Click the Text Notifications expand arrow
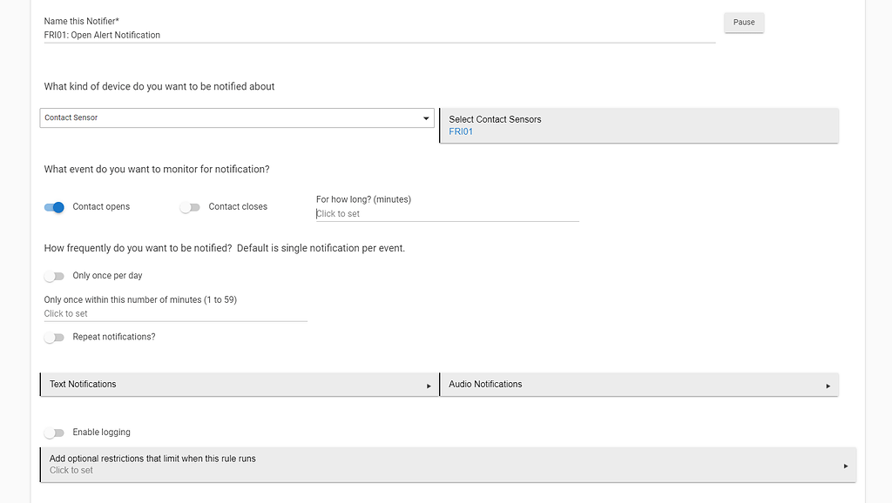Viewport: 892px width, 503px height. click(428, 384)
